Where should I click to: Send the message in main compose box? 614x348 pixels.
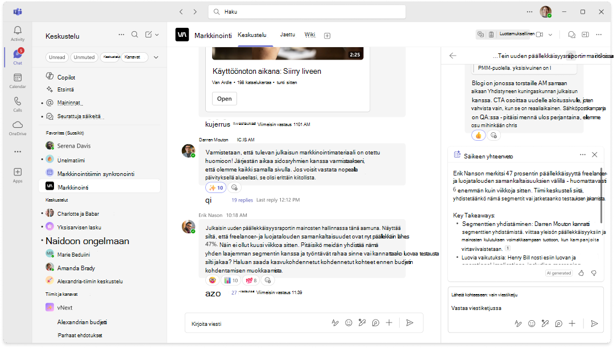(409, 322)
